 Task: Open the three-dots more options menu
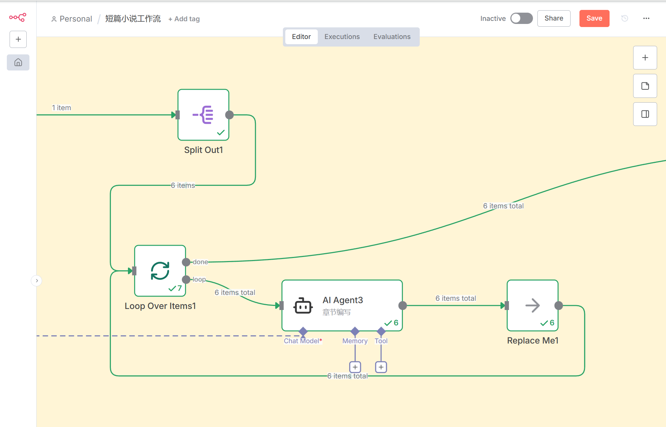(646, 18)
